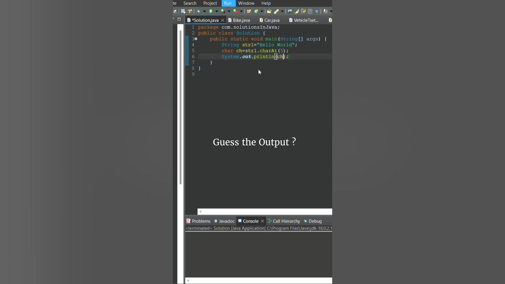The image size is (505, 284).
Task: Expand the External Tools dropdown arrow
Action: 241,11
